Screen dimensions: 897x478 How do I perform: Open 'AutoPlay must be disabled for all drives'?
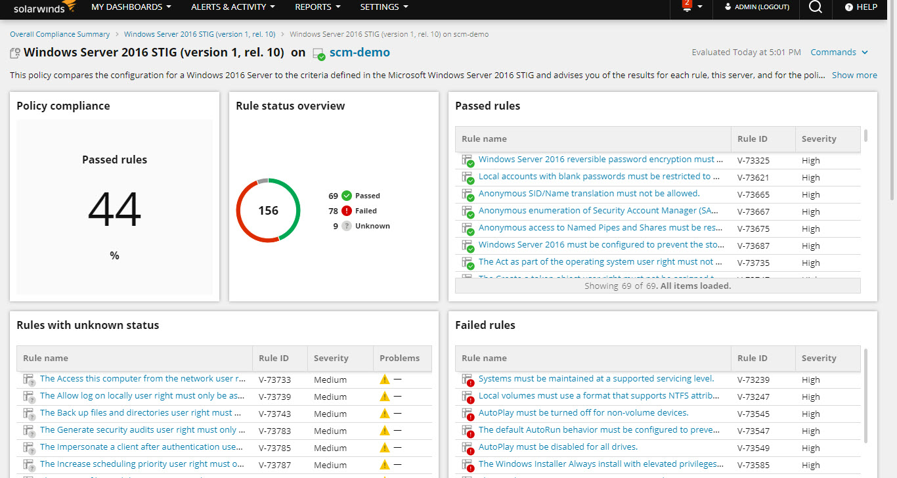coord(558,447)
